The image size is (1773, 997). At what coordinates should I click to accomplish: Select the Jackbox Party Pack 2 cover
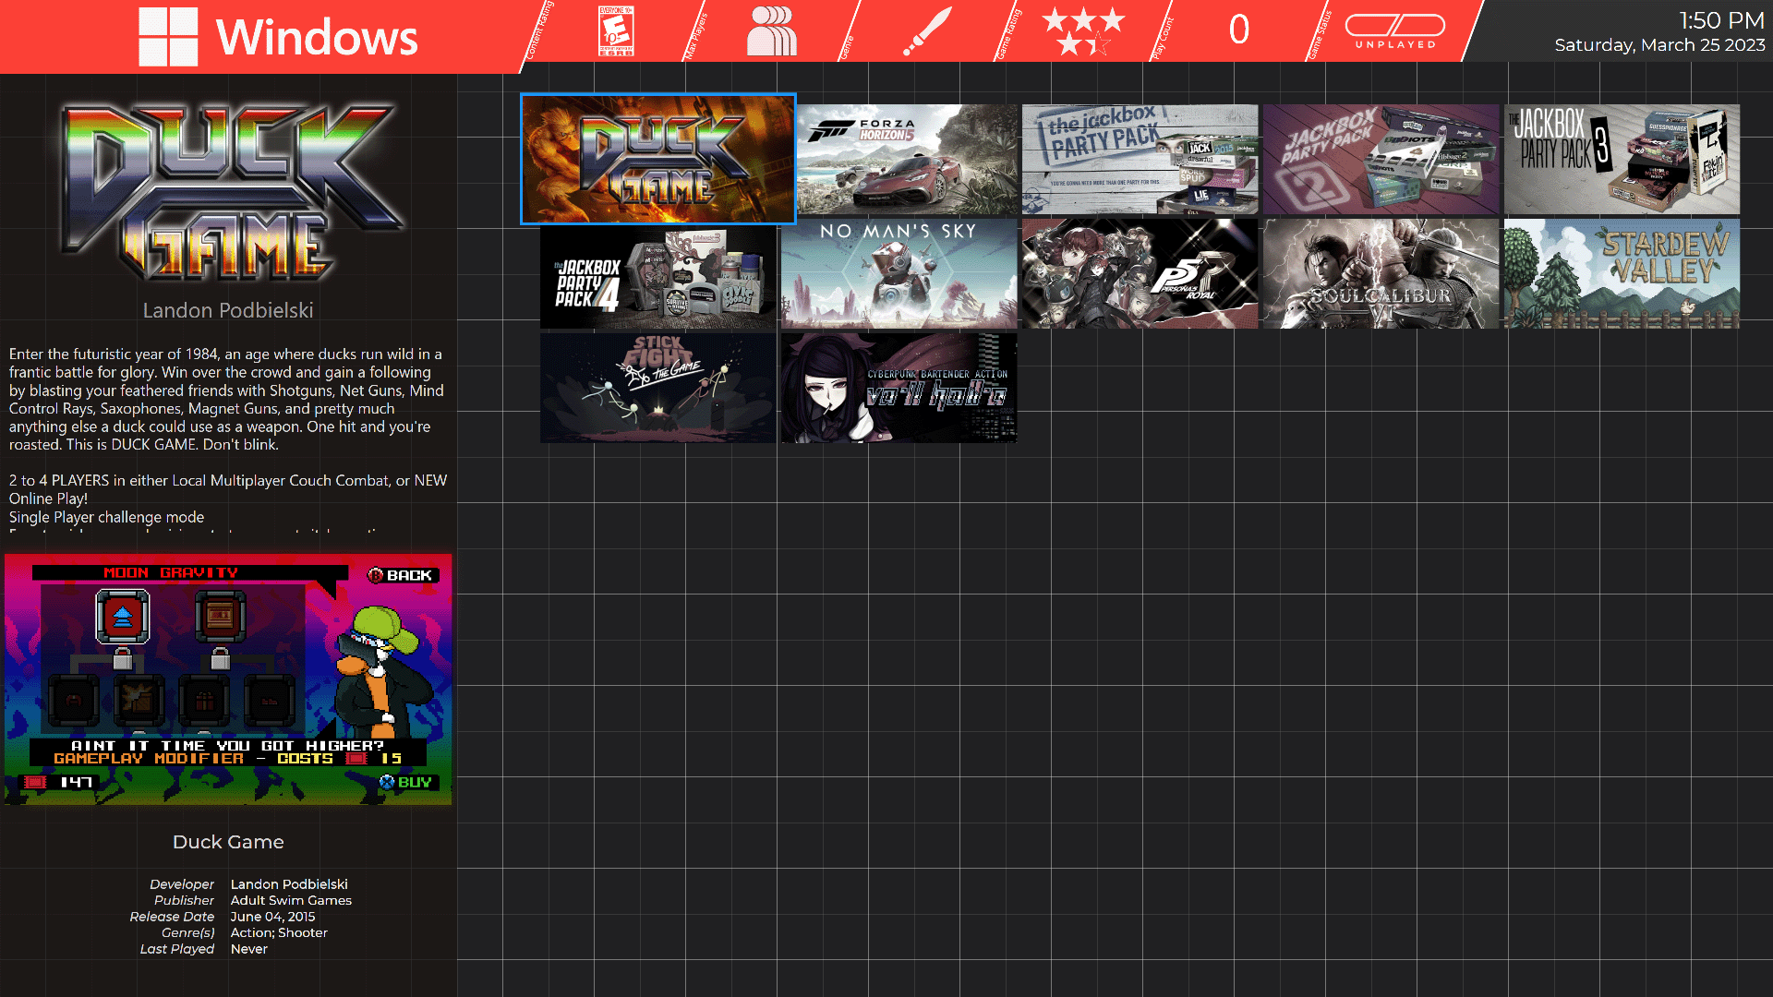(x=1381, y=159)
